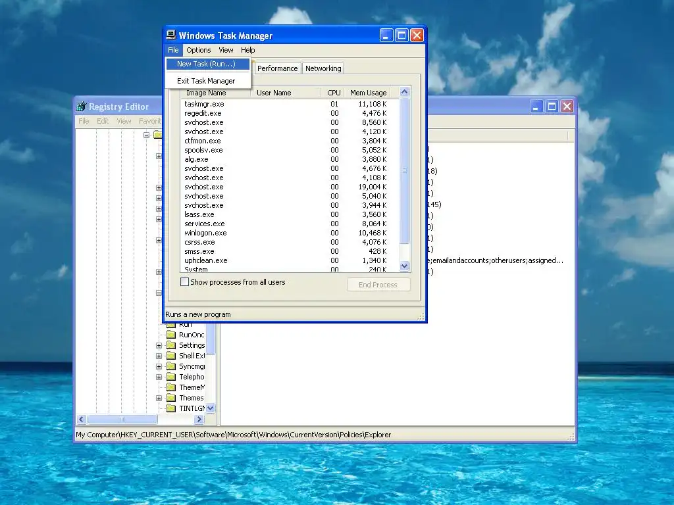This screenshot has height=505, width=674.
Task: Select the lsass.exe process
Action: pyautogui.click(x=199, y=215)
